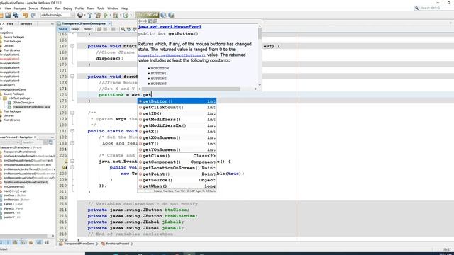Select getLocationOnScreen() in the completion list
The image size is (454, 255).
click(177, 168)
